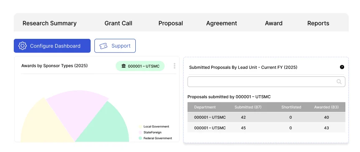The width and height of the screenshot is (360, 152).
Task: Click shortlisted 0 in the 42 row
Action: tap(290, 117)
